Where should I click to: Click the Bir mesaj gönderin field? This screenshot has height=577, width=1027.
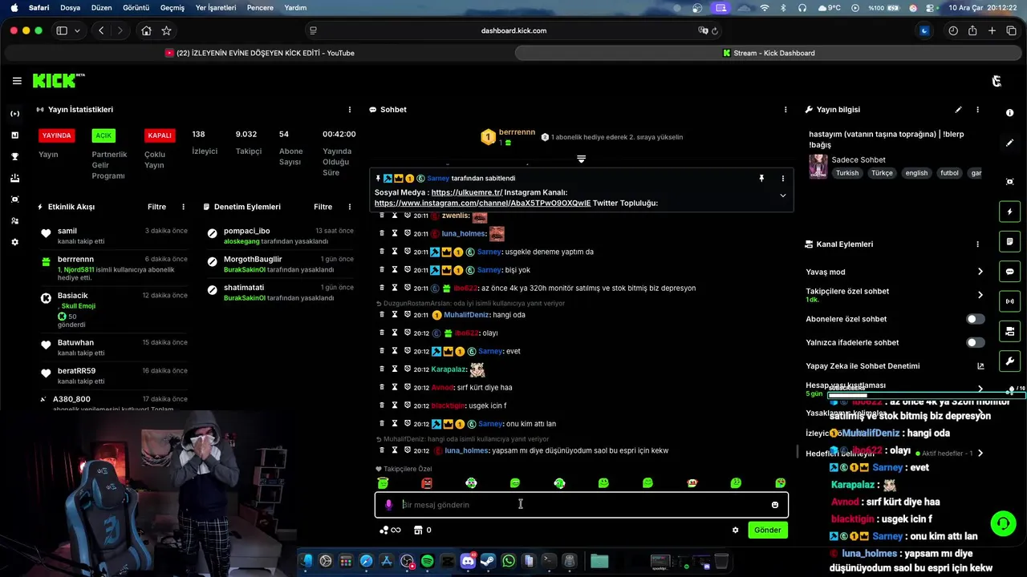[x=582, y=505]
